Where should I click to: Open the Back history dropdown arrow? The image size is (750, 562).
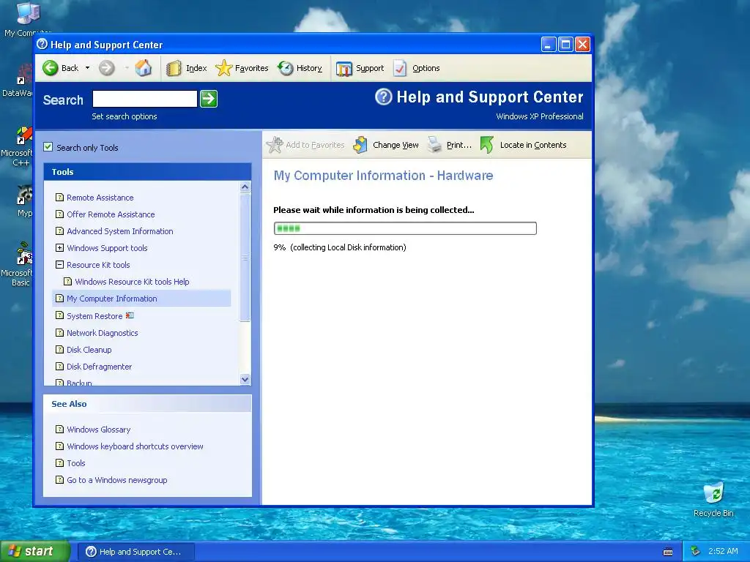(x=87, y=68)
